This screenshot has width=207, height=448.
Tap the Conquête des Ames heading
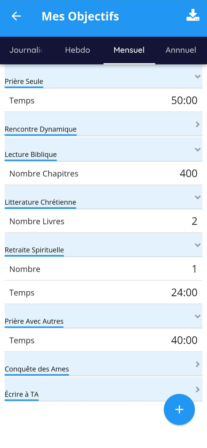[37, 369]
